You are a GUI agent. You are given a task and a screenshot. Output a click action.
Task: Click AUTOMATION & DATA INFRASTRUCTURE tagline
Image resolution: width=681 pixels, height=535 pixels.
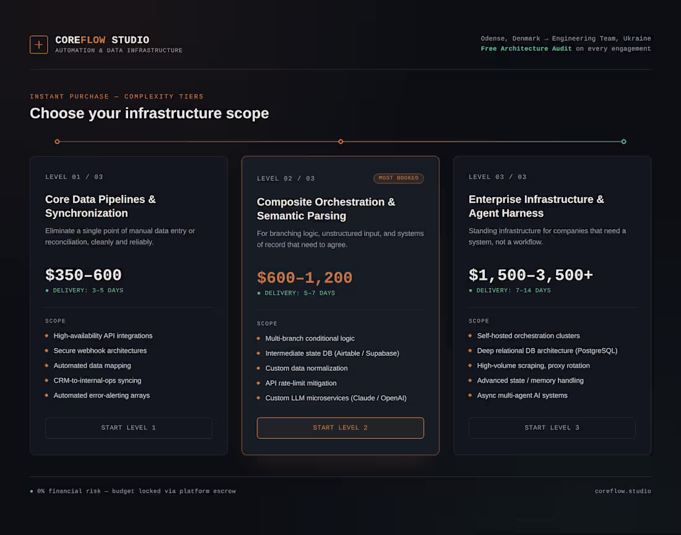click(x=119, y=50)
